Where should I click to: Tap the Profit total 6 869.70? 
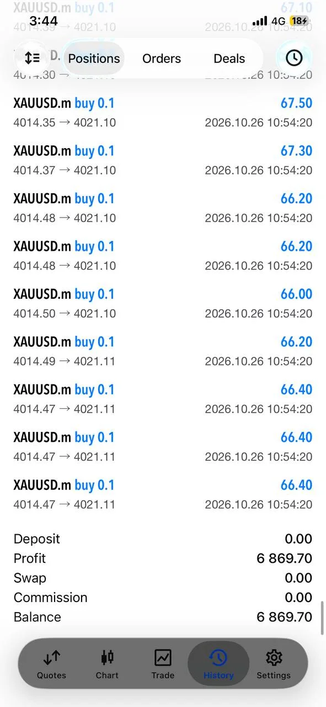pos(285,558)
